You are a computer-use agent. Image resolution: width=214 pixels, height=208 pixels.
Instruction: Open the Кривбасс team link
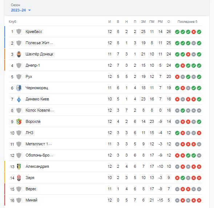[34, 32]
